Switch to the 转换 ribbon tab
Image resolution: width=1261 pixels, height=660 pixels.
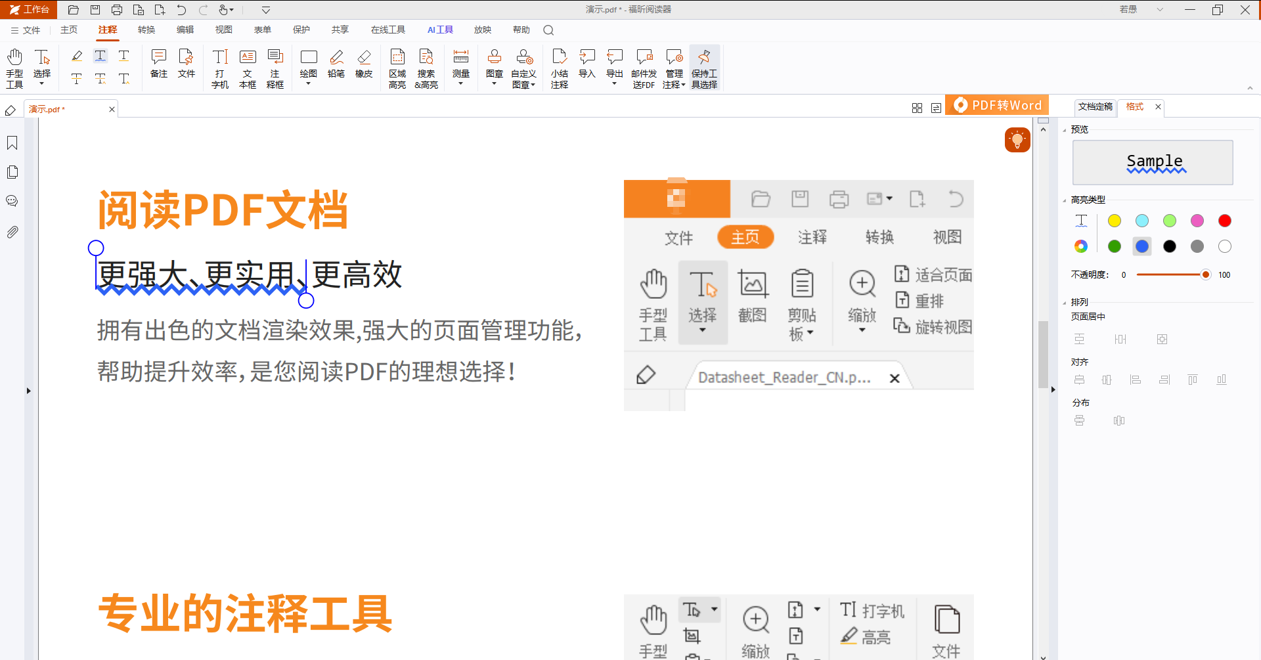[x=146, y=30]
